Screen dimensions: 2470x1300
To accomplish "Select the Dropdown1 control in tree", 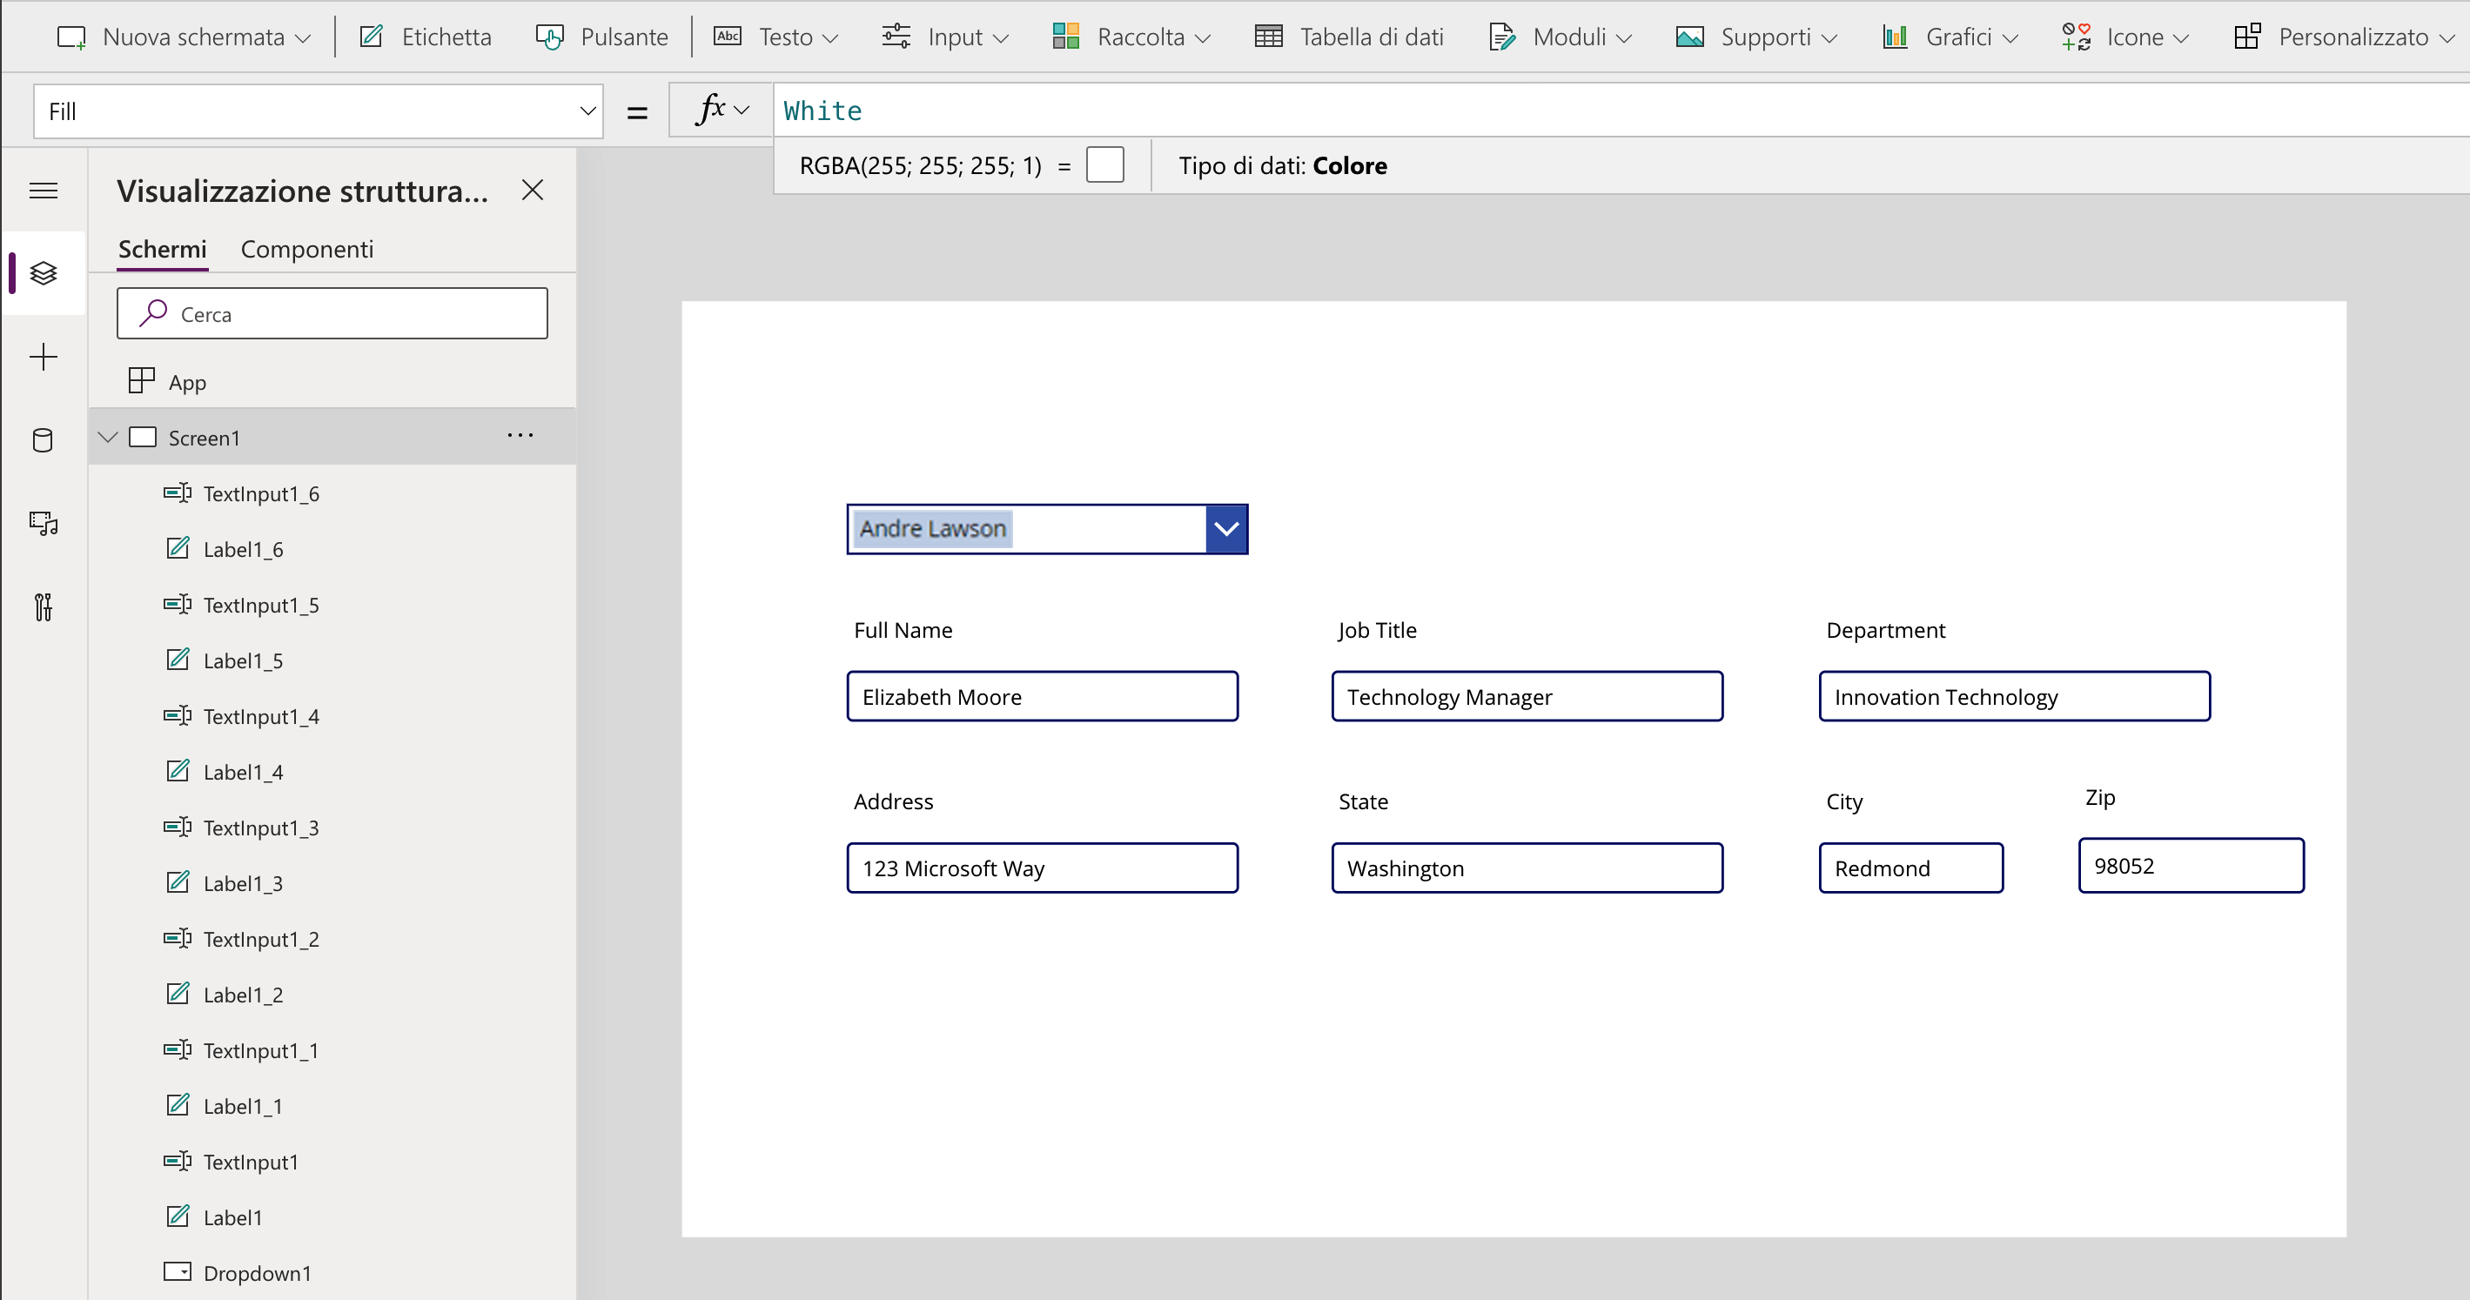I will point(257,1272).
